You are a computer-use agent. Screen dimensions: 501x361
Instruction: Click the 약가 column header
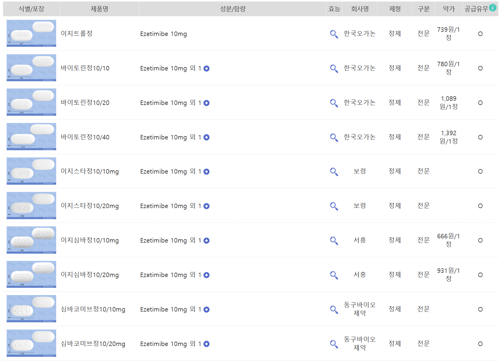click(x=449, y=9)
